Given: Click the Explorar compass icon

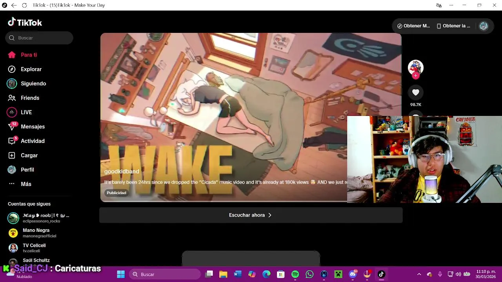Looking at the screenshot, I should click(12, 69).
